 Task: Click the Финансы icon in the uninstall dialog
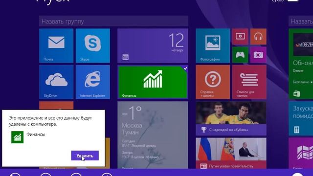tap(18, 137)
